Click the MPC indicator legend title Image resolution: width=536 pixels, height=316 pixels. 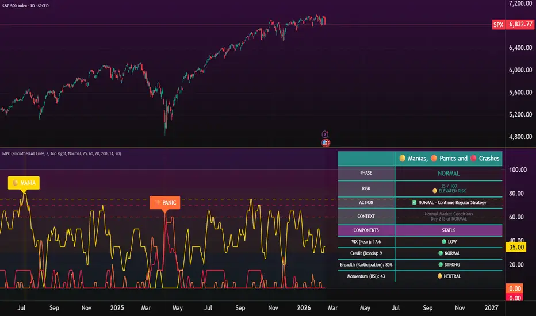point(62,154)
